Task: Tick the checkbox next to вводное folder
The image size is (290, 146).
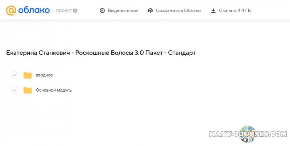Action: point(14,75)
